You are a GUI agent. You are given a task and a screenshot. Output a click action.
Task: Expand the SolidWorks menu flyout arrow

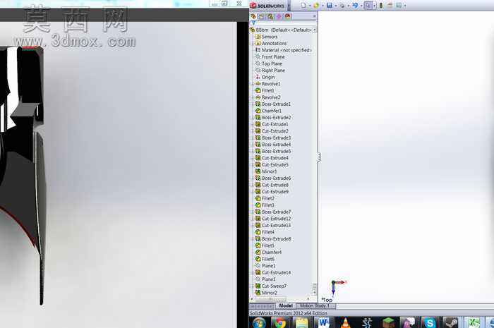pos(289,6)
